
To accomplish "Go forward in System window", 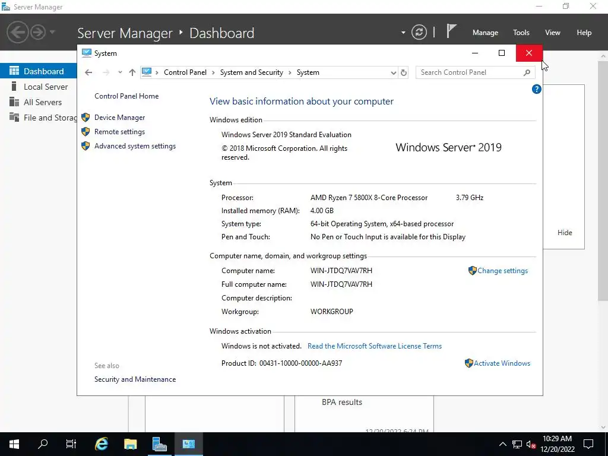I will pyautogui.click(x=106, y=72).
